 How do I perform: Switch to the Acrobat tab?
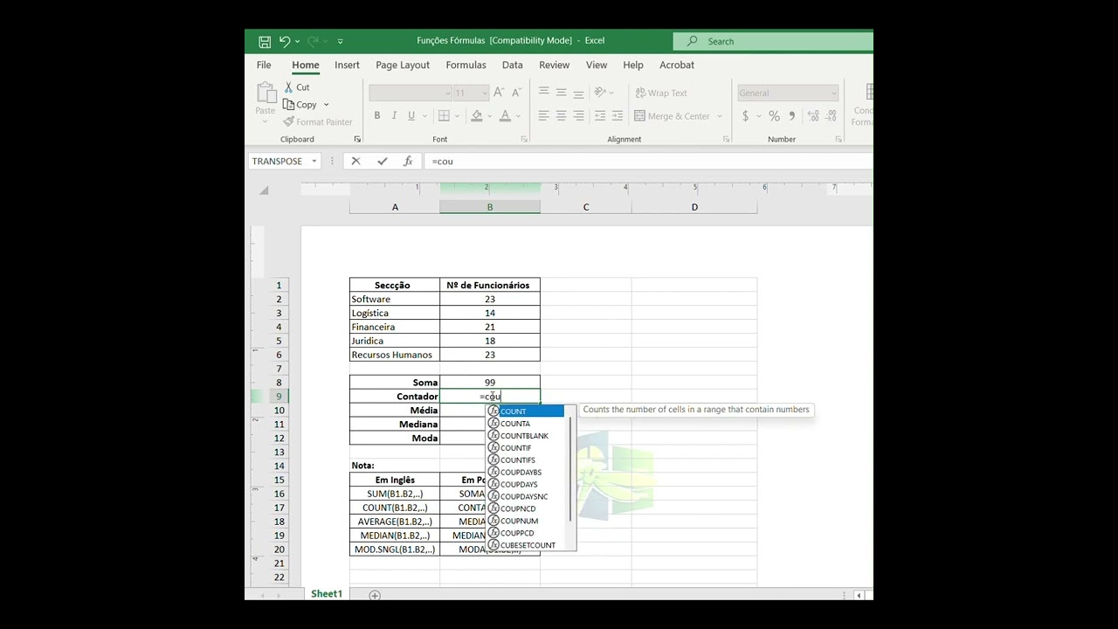pyautogui.click(x=677, y=66)
